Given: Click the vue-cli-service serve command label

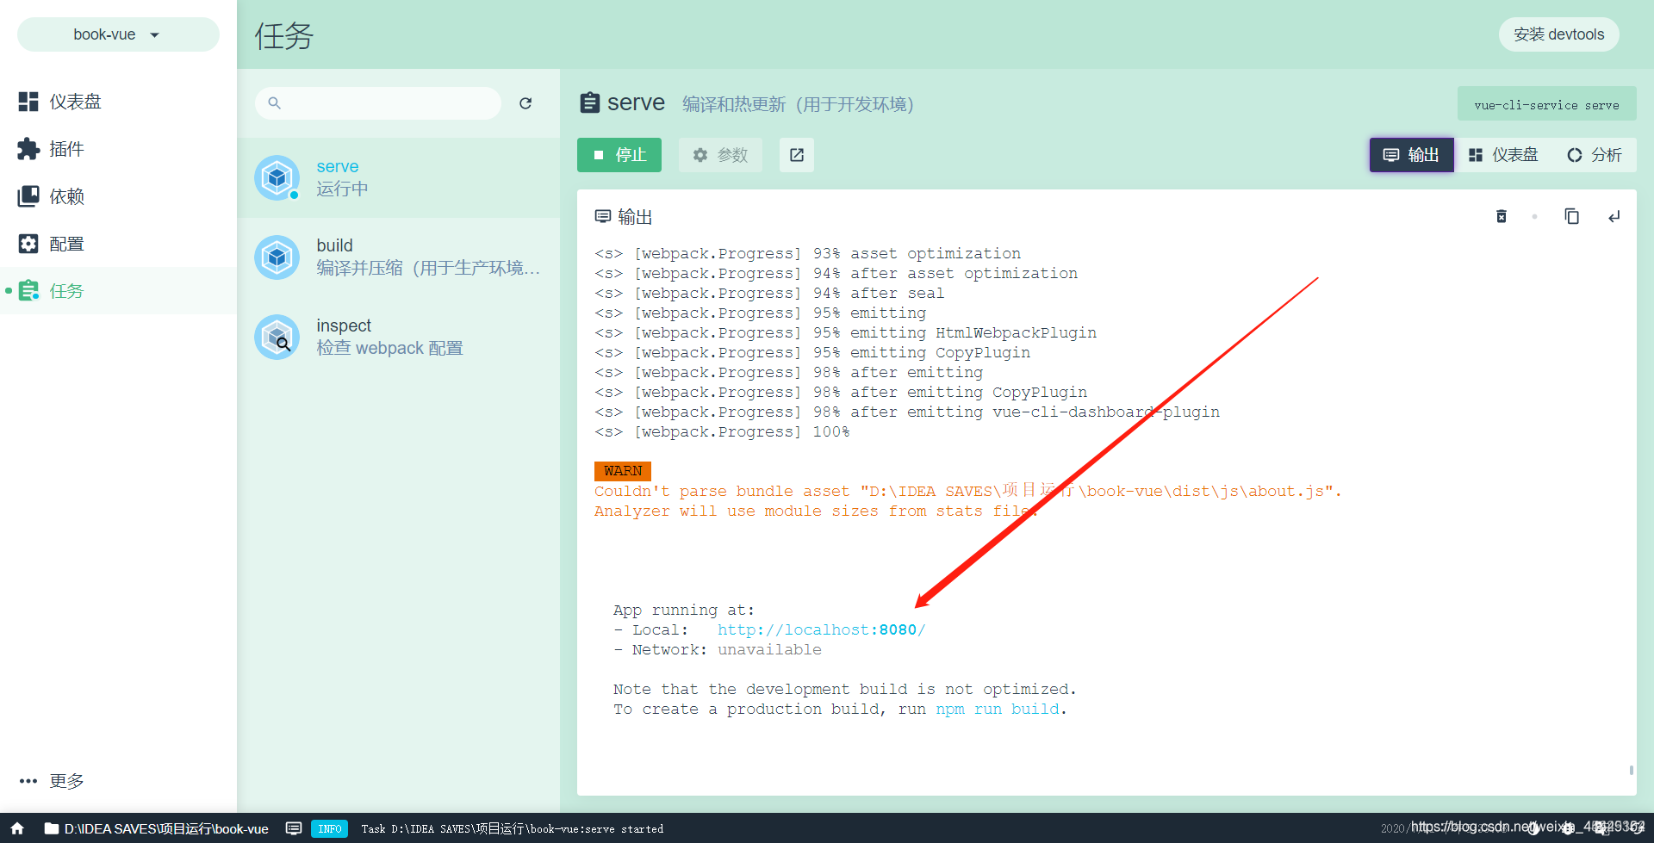Looking at the screenshot, I should tap(1546, 104).
